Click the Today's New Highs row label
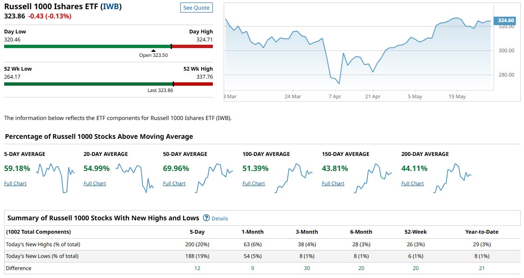This screenshot has height=278, width=524. [x=43, y=244]
